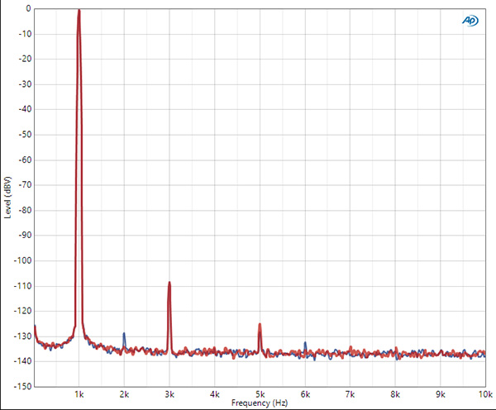Viewport: 496px width, 410px height.
Task: Click the 1 kHz fundamental peak top
Action: pos(79,11)
